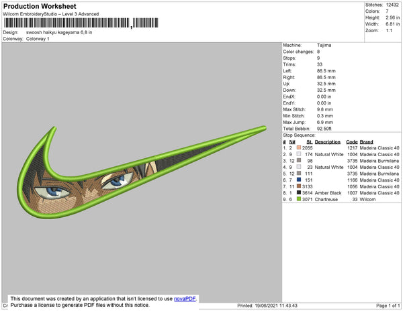Click the Colors value 7
The image size is (403, 311).
387,11
